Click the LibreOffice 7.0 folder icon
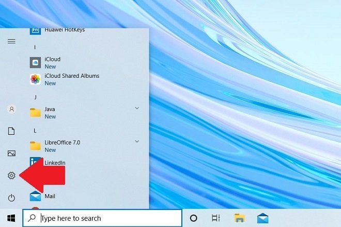Screen dimensions: 341x227 (x=35, y=146)
